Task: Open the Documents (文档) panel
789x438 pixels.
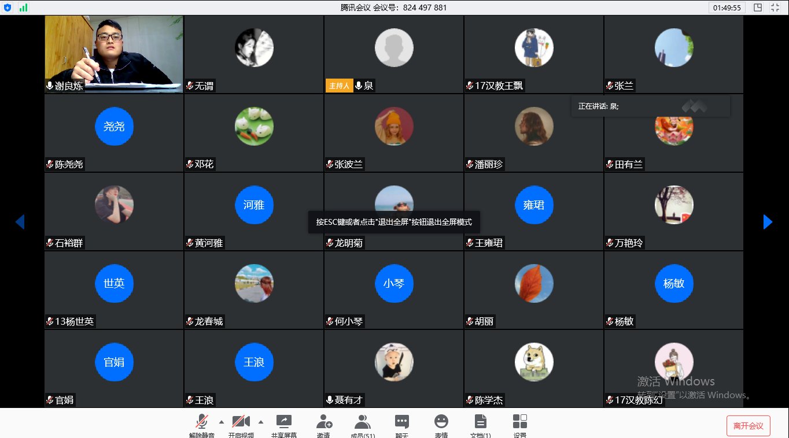Action: pyautogui.click(x=481, y=422)
